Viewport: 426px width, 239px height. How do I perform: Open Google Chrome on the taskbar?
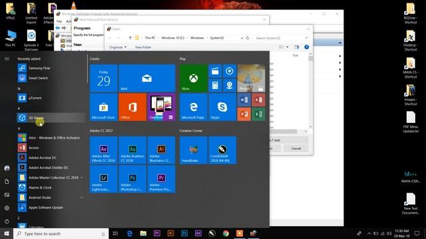click(226, 234)
